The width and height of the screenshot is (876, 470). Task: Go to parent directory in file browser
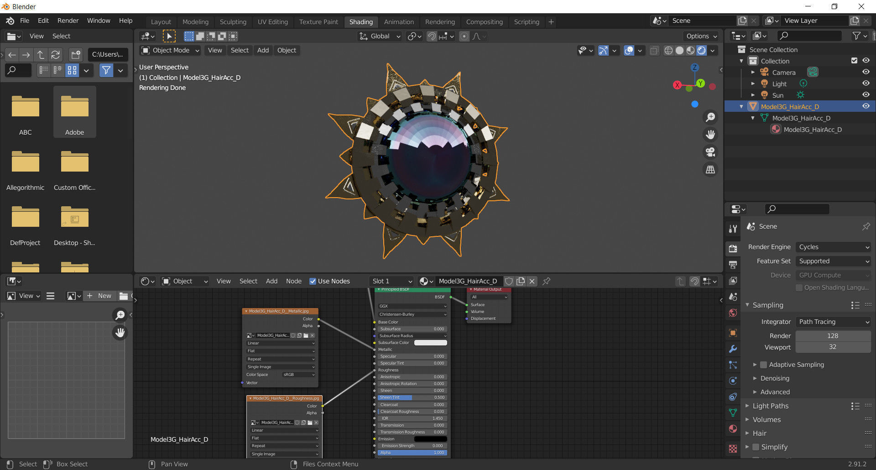point(41,55)
